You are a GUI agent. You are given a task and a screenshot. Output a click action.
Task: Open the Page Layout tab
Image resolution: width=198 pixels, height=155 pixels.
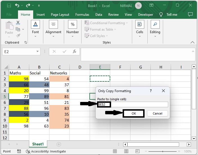tap(60, 15)
